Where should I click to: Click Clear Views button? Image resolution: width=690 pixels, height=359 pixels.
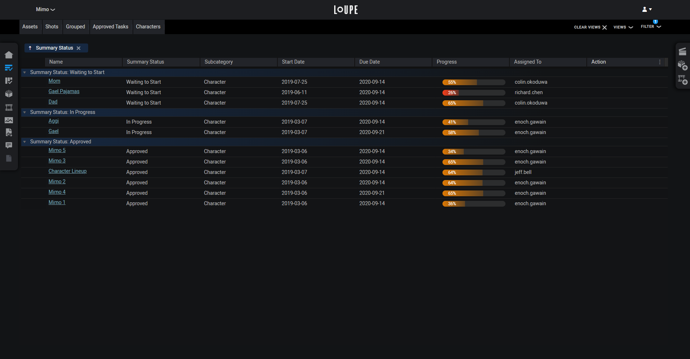590,27
